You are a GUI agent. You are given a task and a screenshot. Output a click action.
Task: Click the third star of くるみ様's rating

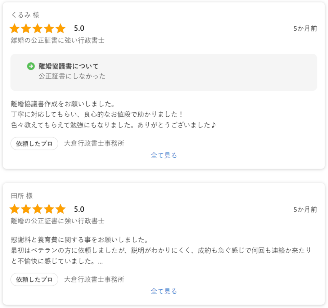[38, 28]
